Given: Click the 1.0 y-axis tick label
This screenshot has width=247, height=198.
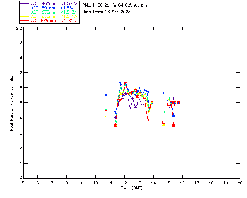Looking at the screenshot, I should (19, 178).
